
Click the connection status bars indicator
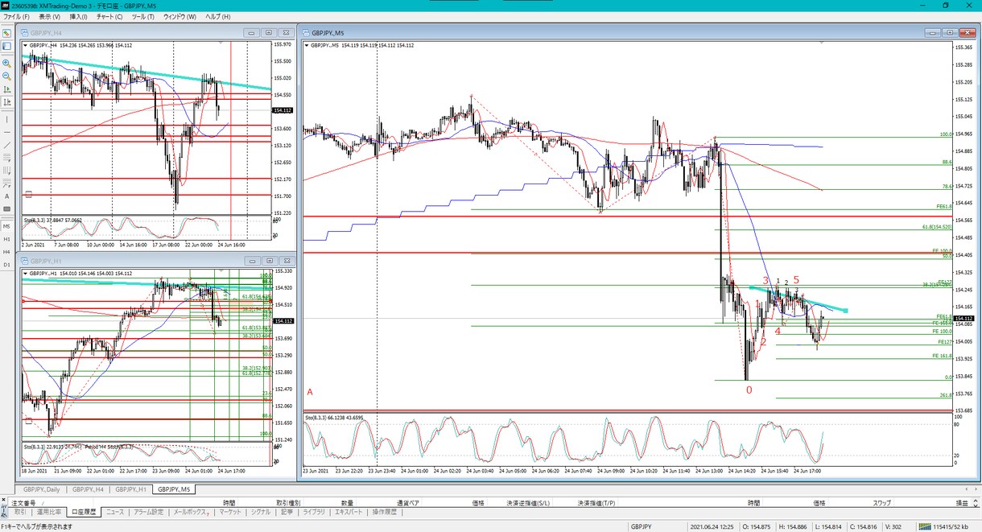pos(926,526)
